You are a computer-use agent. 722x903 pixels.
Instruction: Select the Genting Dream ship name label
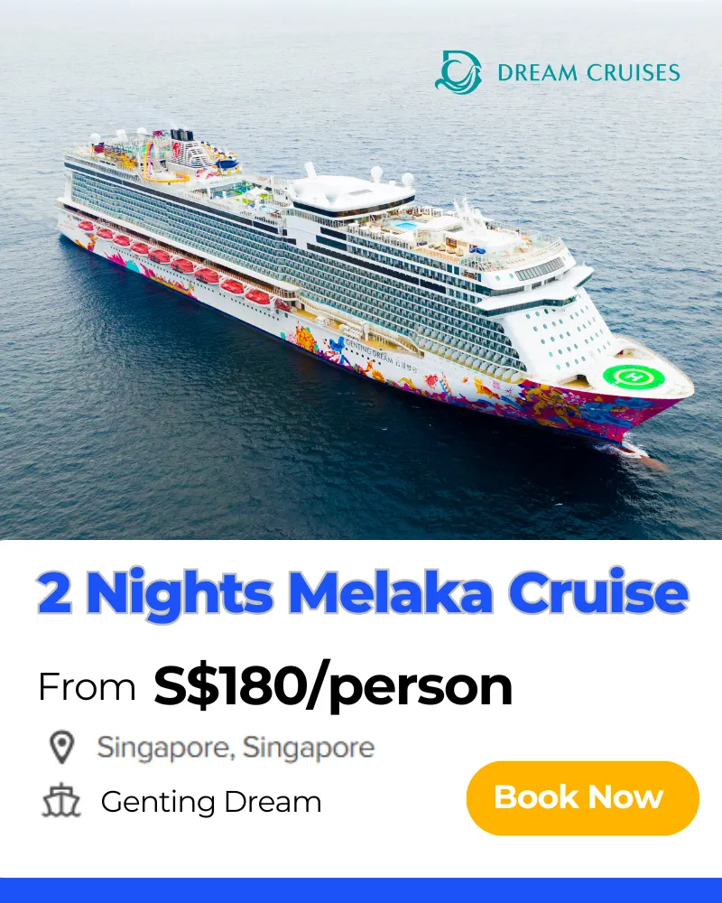[210, 802]
